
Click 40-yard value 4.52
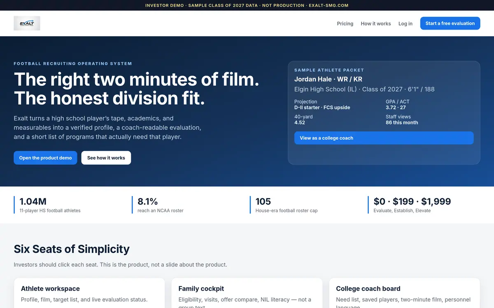pos(300,122)
